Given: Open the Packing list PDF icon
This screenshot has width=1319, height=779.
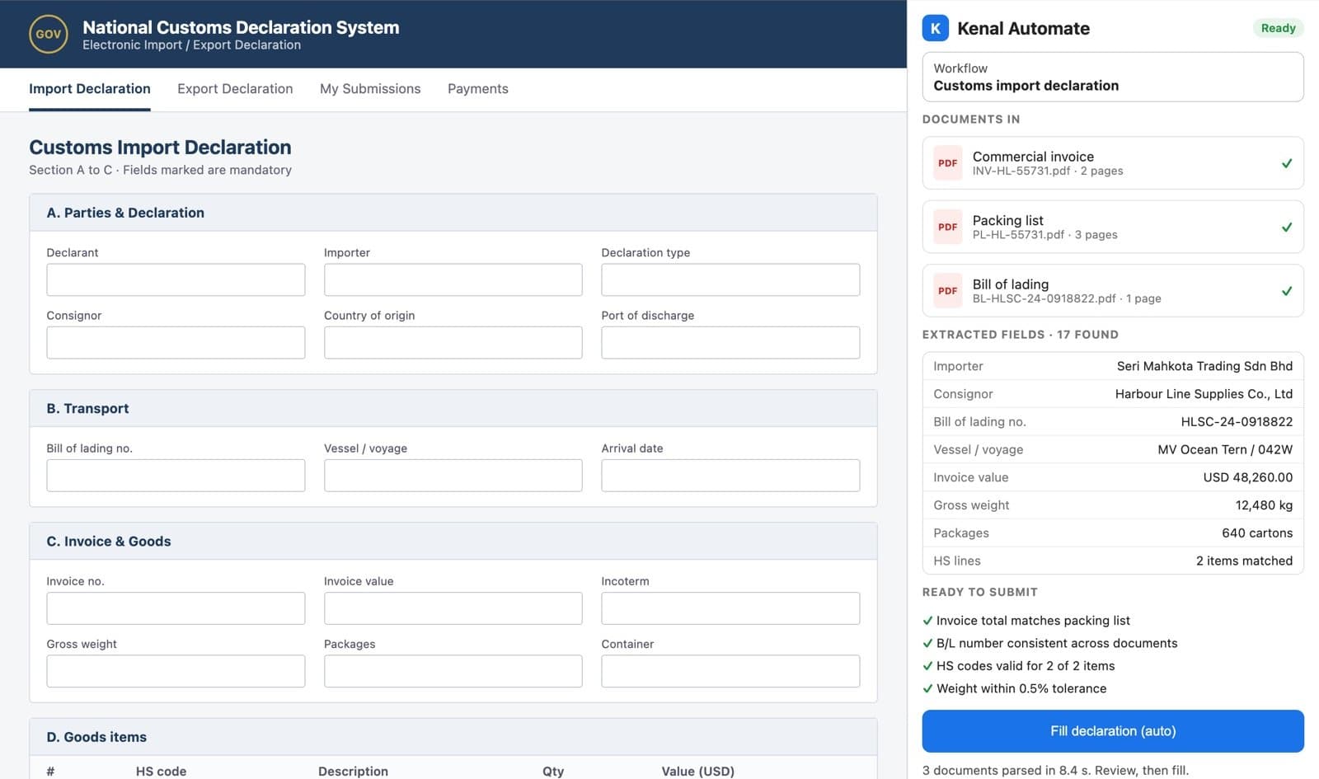Looking at the screenshot, I should [x=947, y=227].
